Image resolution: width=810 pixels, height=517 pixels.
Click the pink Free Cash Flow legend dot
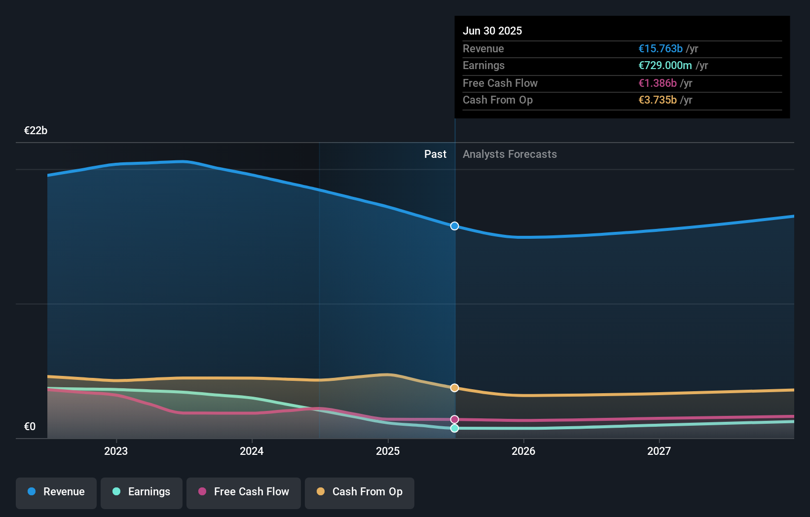click(x=202, y=492)
